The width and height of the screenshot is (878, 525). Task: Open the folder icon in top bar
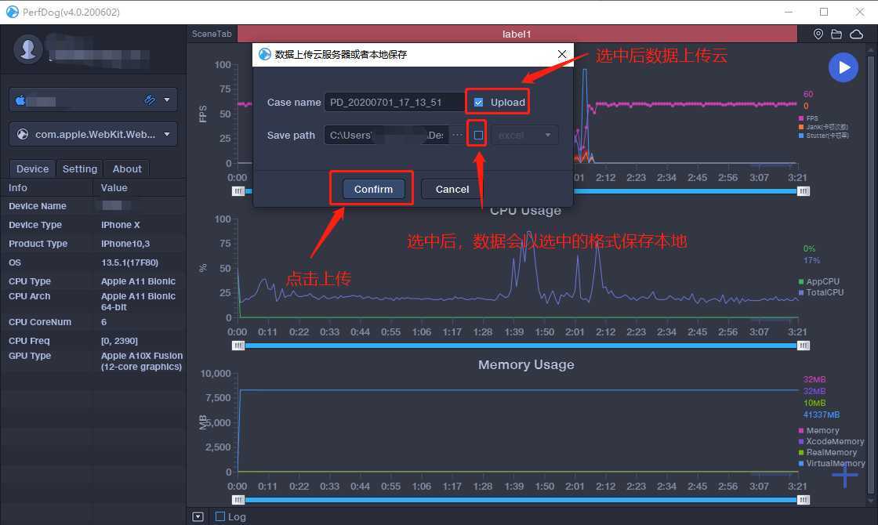click(x=836, y=34)
